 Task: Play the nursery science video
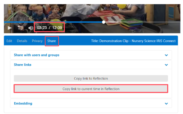tap(9, 28)
